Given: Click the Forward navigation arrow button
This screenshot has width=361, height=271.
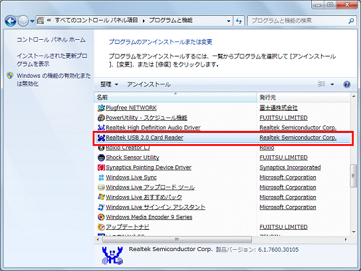Looking at the screenshot, I should coord(23,21).
